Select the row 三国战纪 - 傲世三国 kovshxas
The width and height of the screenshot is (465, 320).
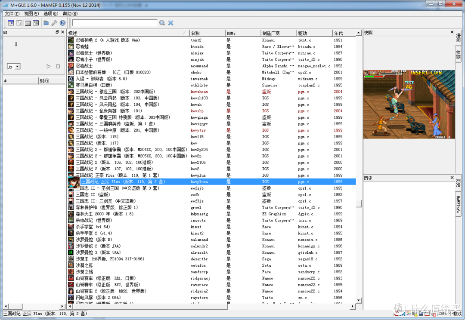(212, 92)
